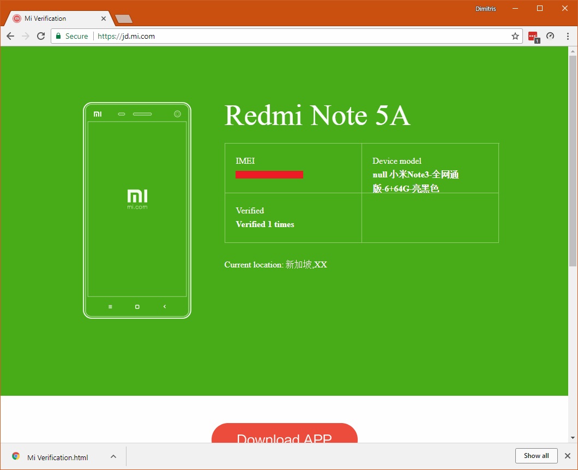Close the downloads bar
The width and height of the screenshot is (578, 470).
click(567, 456)
